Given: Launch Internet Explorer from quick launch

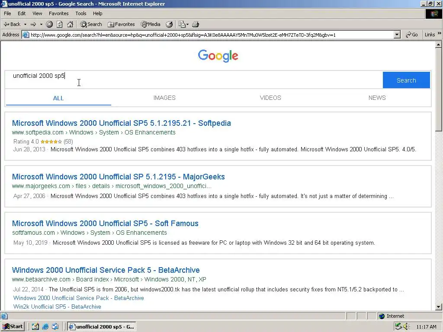Looking at the screenshot, I should (45, 327).
